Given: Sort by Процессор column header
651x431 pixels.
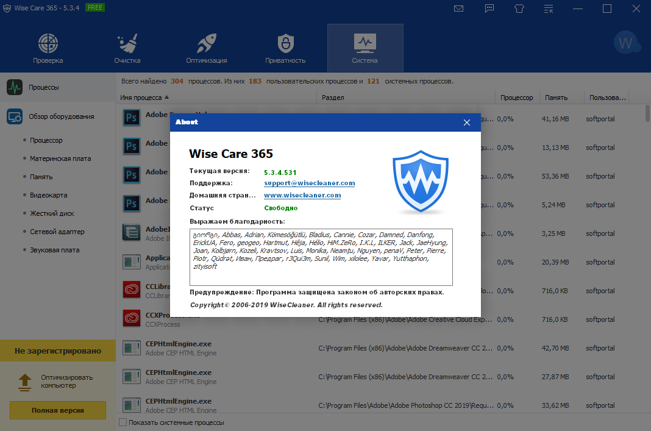Looking at the screenshot, I should pyautogui.click(x=517, y=98).
